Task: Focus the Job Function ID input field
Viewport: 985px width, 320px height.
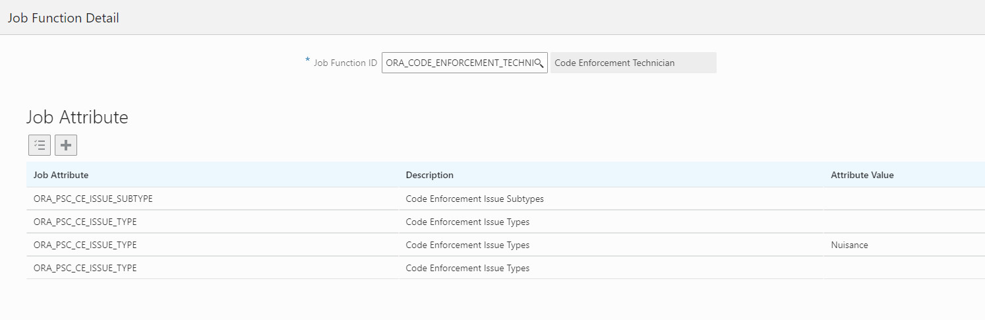Action: [x=458, y=63]
